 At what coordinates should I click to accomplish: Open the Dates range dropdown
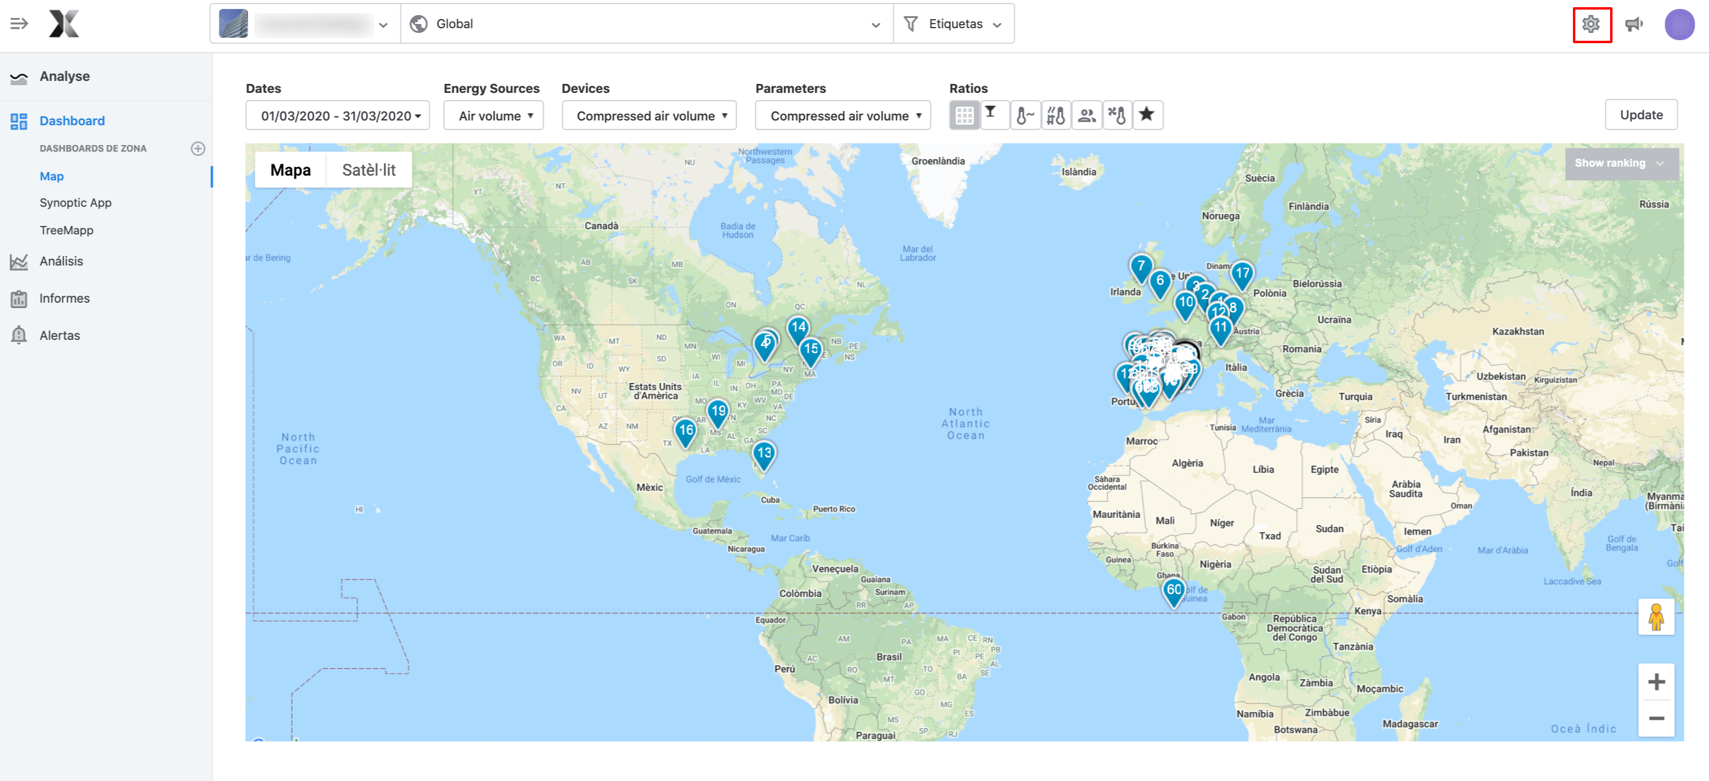(337, 116)
